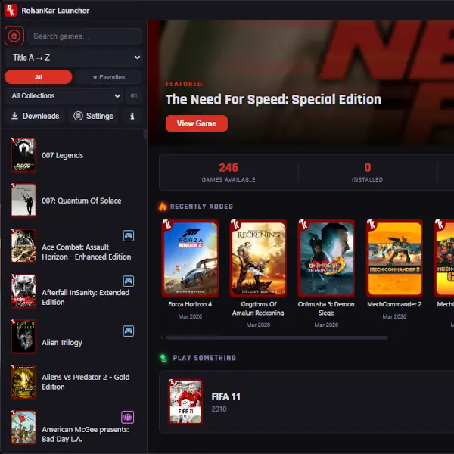Image resolution: width=454 pixels, height=454 pixels.
Task: Click the featured Need For Speed title
Action: 273,99
